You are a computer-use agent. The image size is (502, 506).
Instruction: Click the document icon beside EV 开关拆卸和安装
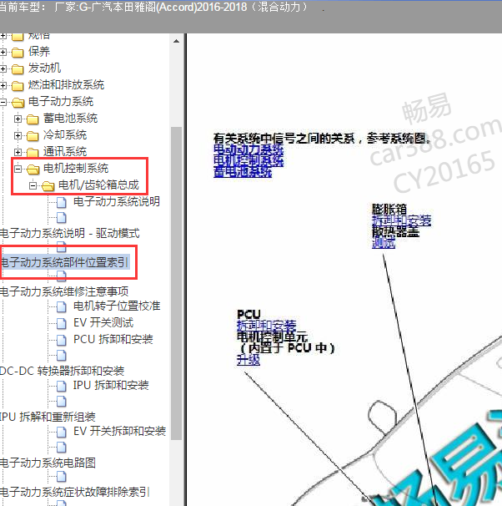[x=62, y=432]
